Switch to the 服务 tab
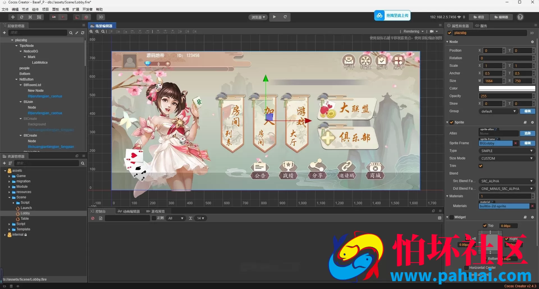This screenshot has height=289, width=539. pos(481,26)
